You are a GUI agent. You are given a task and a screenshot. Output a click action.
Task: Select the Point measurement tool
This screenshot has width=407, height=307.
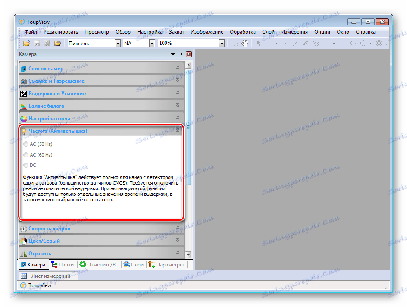click(x=285, y=44)
